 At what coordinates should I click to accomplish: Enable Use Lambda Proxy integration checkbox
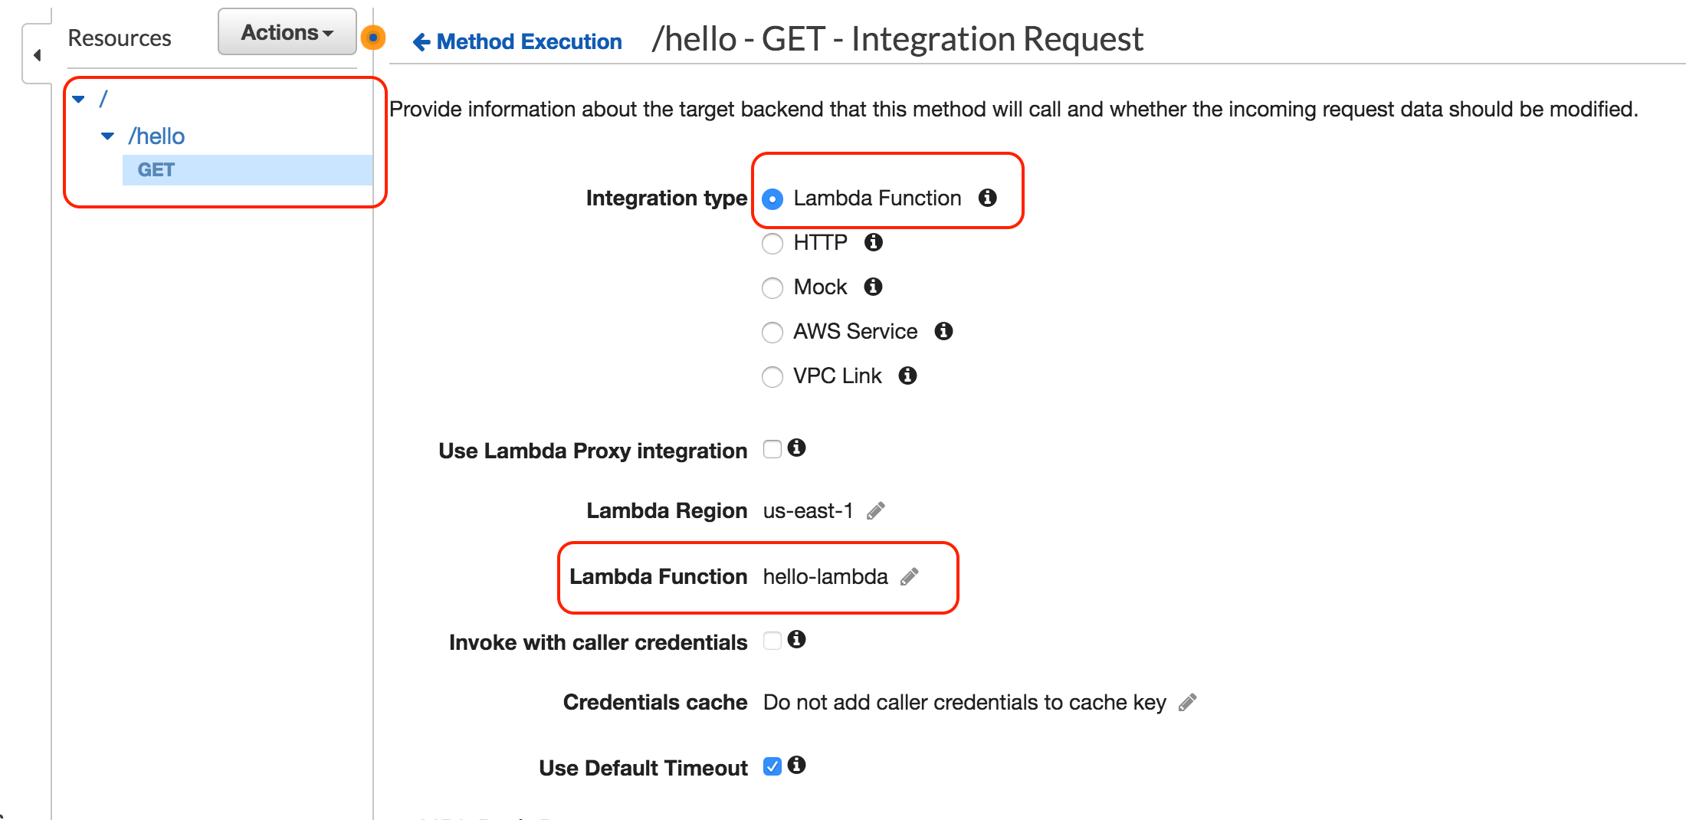click(x=772, y=449)
